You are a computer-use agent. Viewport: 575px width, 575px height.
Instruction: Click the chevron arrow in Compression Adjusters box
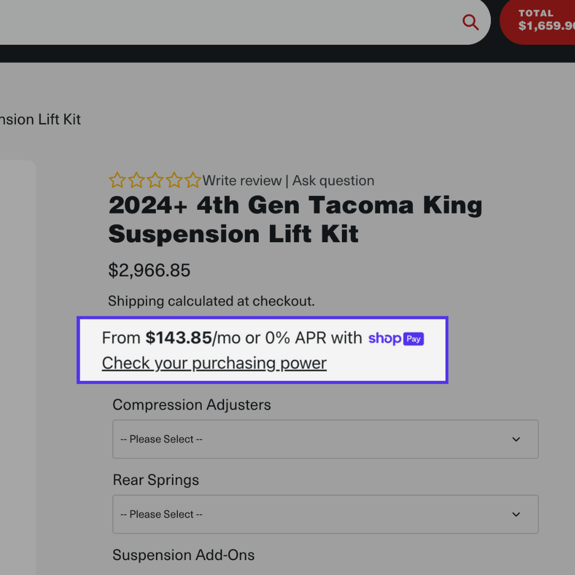516,439
